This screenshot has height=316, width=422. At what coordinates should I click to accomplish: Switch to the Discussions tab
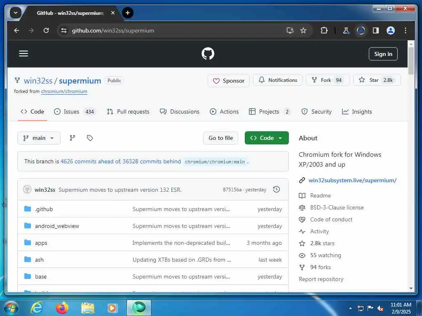tap(180, 112)
